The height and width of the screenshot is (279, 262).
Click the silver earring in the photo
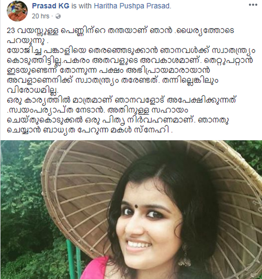click(x=184, y=256)
